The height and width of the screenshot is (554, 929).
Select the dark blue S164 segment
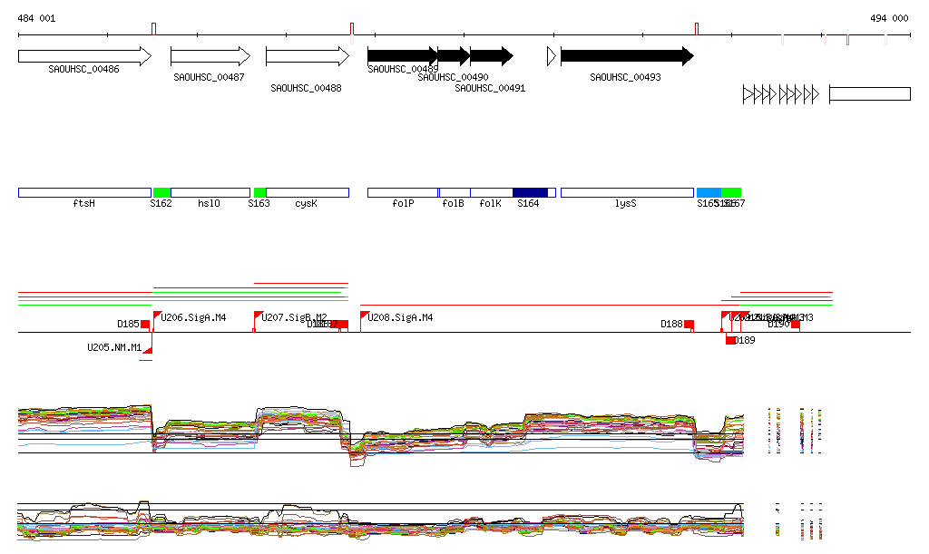pos(530,192)
